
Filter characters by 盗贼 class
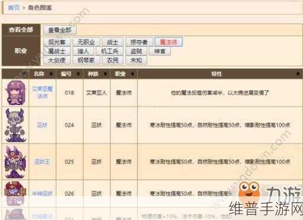point(136,51)
